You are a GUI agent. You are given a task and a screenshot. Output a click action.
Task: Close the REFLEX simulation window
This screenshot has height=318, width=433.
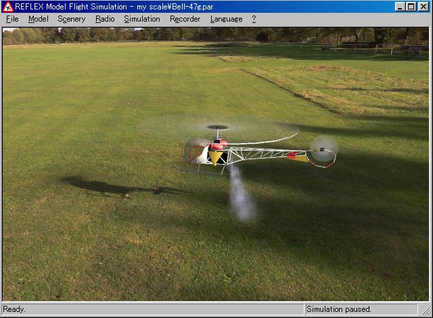(x=424, y=7)
